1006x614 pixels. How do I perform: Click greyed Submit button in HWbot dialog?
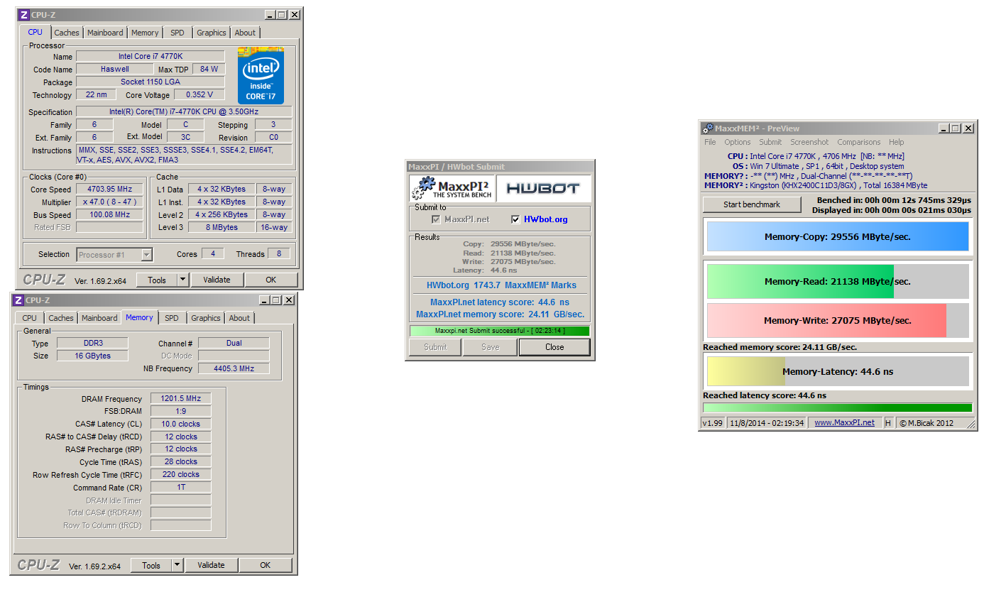435,347
